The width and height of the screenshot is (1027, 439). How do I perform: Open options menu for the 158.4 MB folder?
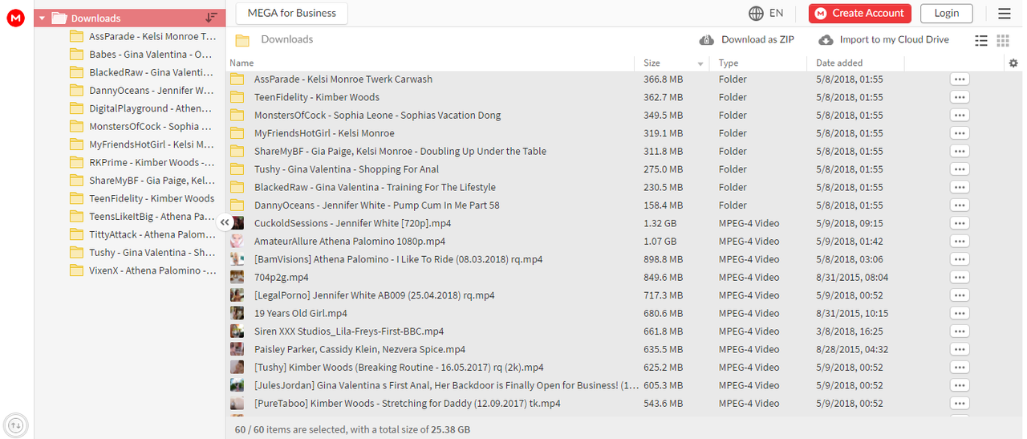click(x=960, y=205)
